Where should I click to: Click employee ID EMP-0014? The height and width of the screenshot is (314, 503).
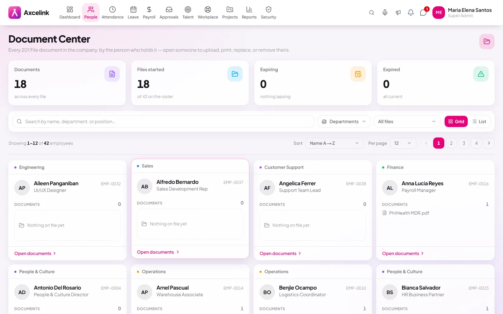pyautogui.click(x=233, y=288)
